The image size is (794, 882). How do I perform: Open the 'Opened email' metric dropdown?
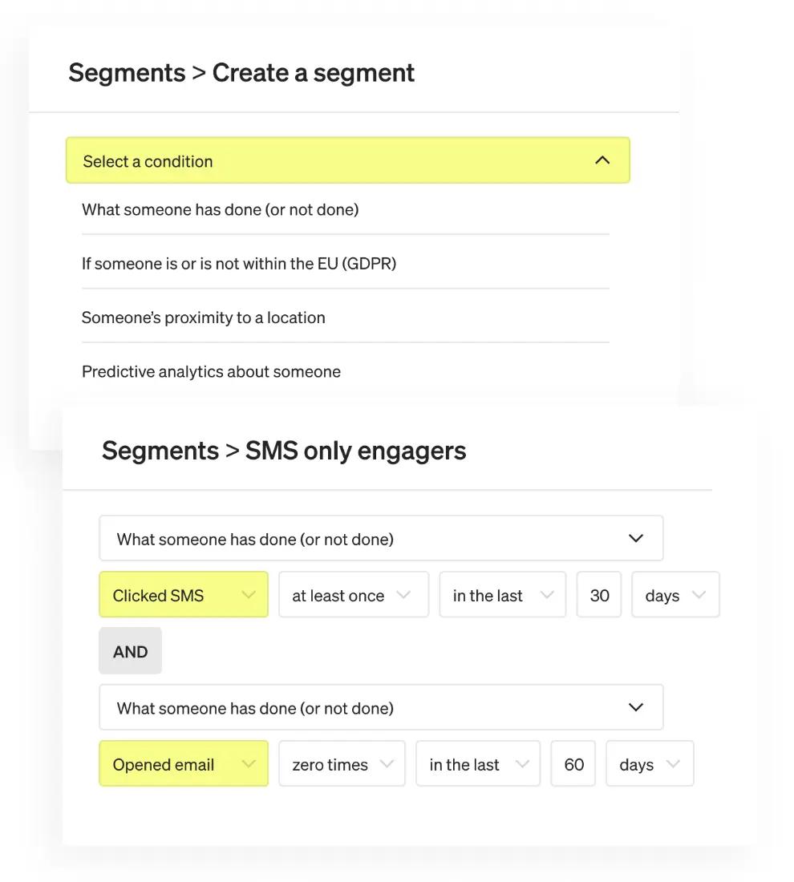(x=183, y=764)
